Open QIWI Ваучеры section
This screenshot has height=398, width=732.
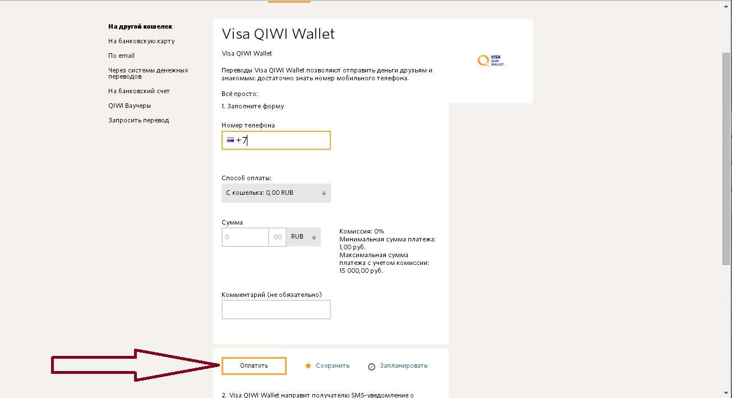pos(130,106)
